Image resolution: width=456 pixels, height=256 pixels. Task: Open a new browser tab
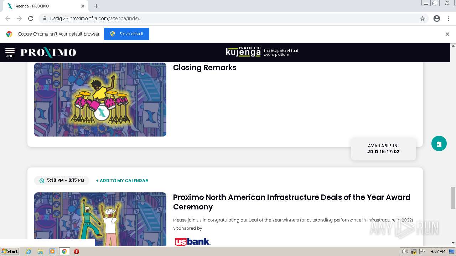pos(96,6)
